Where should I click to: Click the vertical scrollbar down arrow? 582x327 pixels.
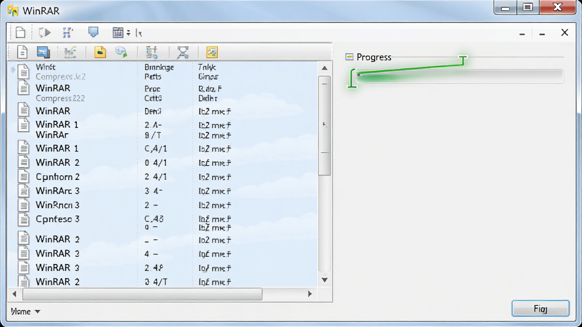tap(325, 280)
